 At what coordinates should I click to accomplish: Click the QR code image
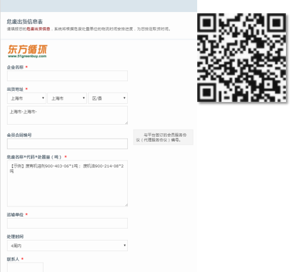[x=242, y=58]
